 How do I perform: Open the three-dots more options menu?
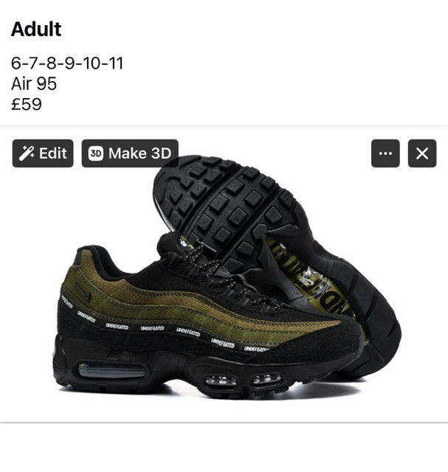(385, 153)
